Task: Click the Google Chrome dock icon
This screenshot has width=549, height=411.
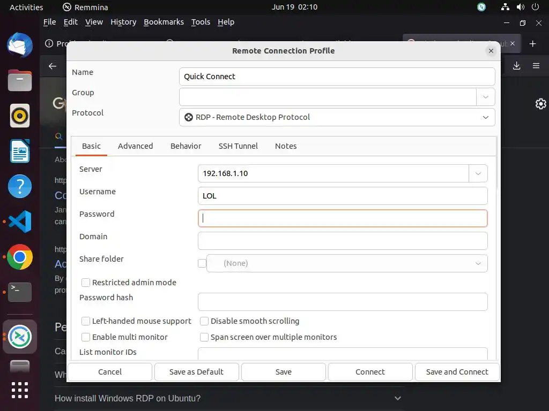Action: pyautogui.click(x=20, y=257)
